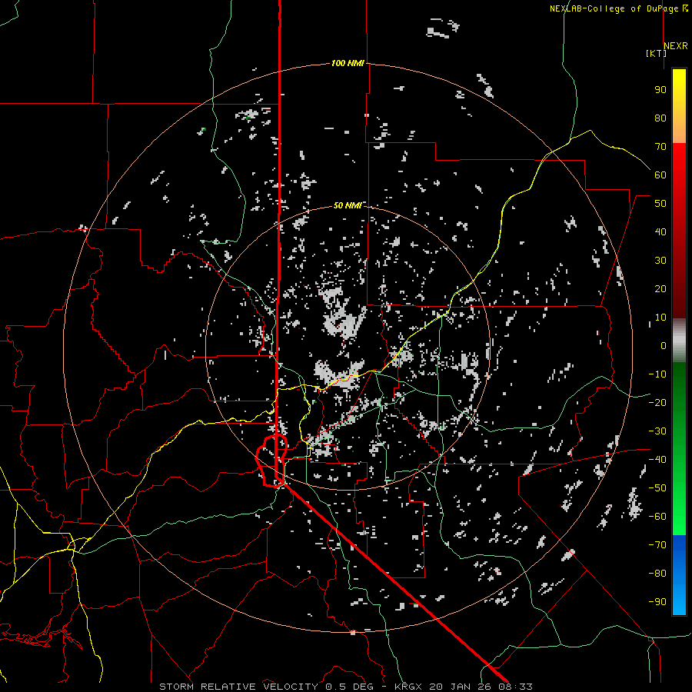Click the 100 NMI range ring label
This screenshot has height=692, width=692.
[348, 63]
